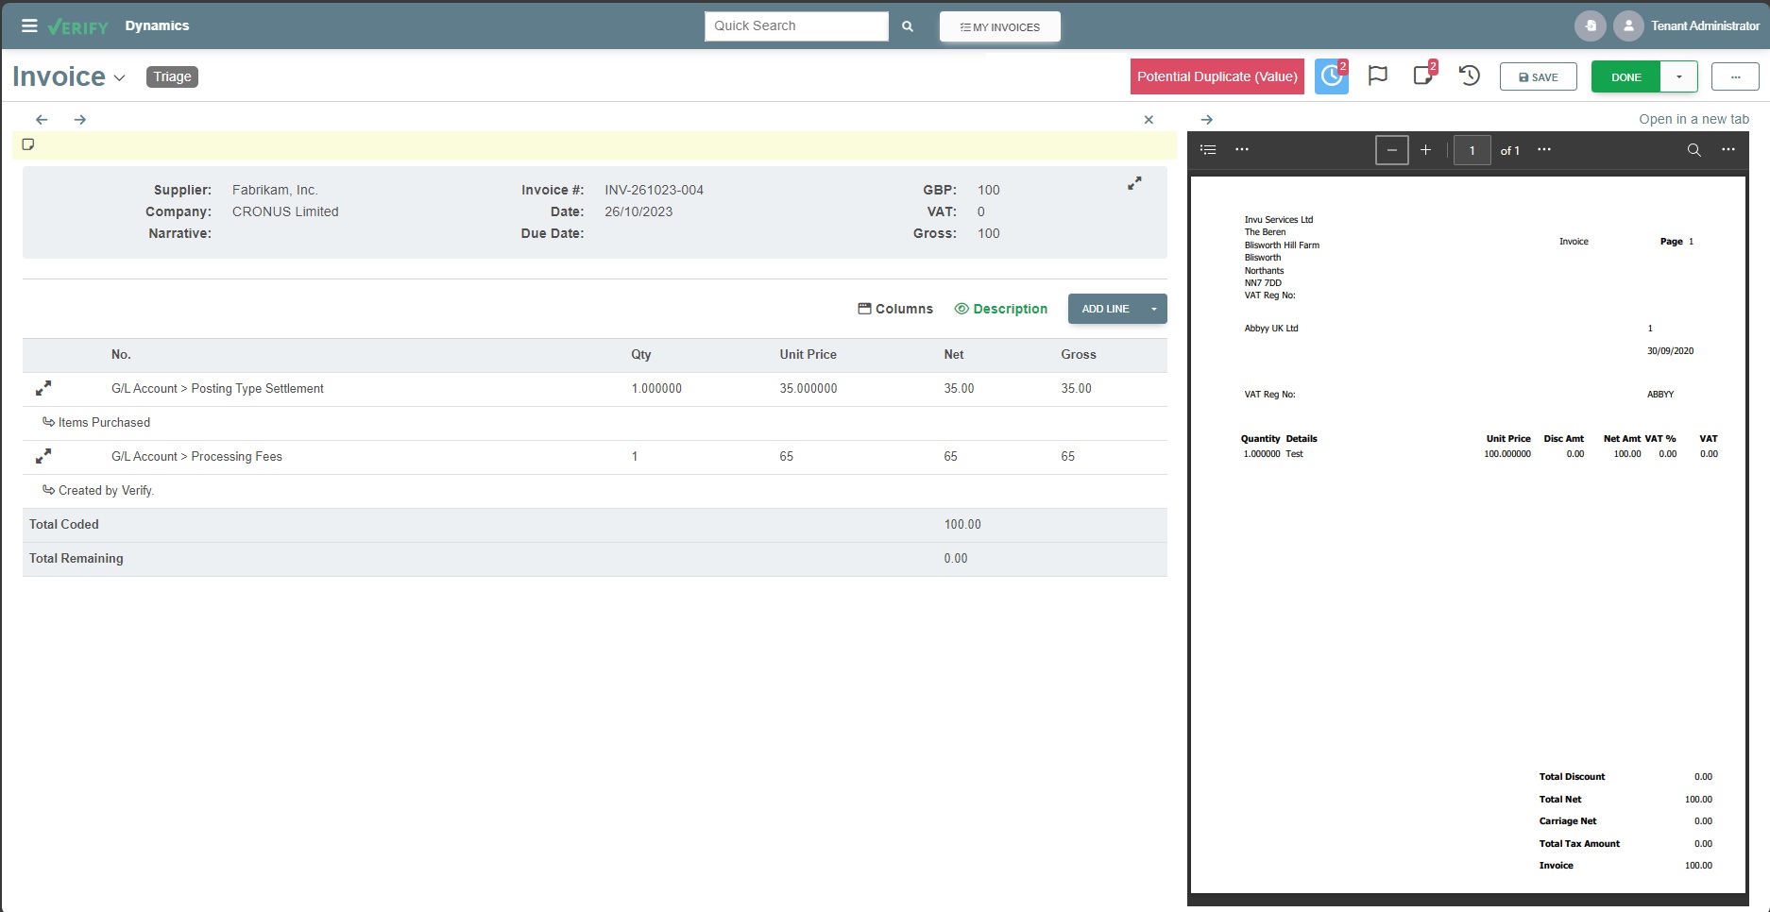Image resolution: width=1770 pixels, height=912 pixels.
Task: Flag the invoice using the flag icon
Action: pos(1378,75)
